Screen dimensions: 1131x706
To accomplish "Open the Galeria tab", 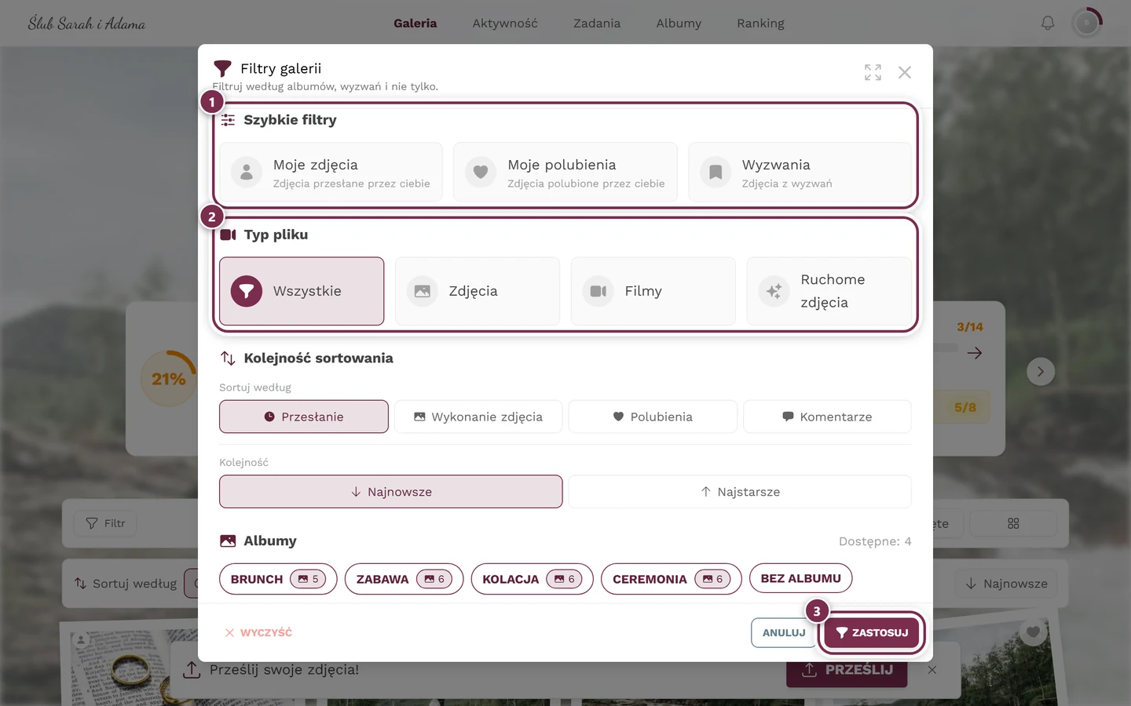I will pyautogui.click(x=415, y=24).
